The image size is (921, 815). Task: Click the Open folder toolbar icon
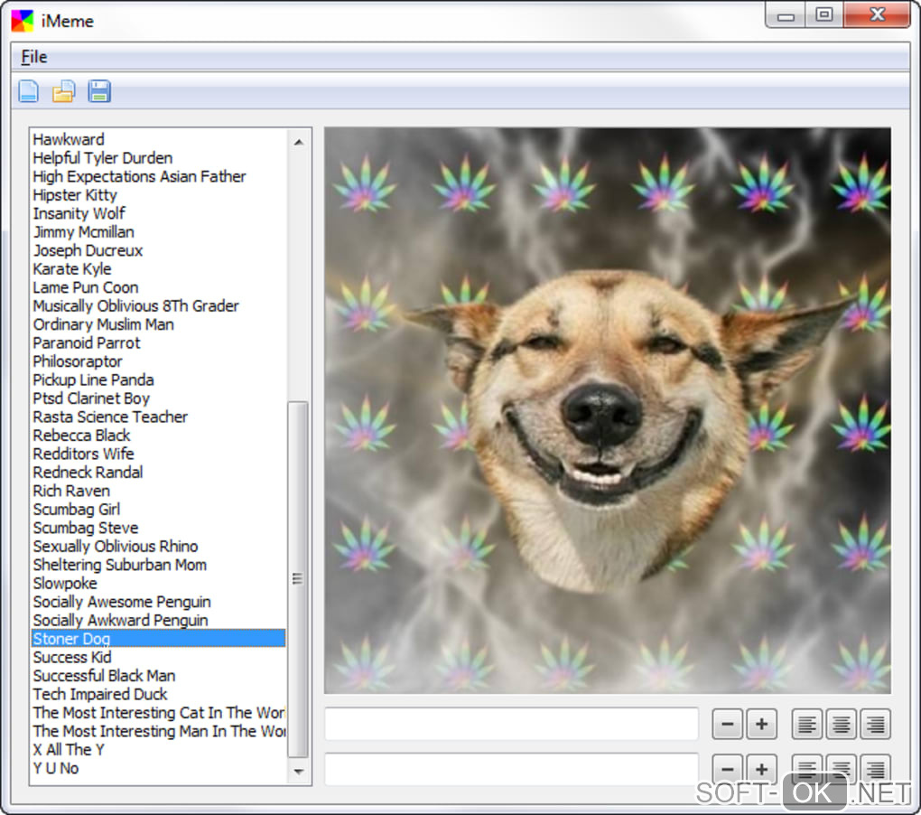click(x=63, y=91)
